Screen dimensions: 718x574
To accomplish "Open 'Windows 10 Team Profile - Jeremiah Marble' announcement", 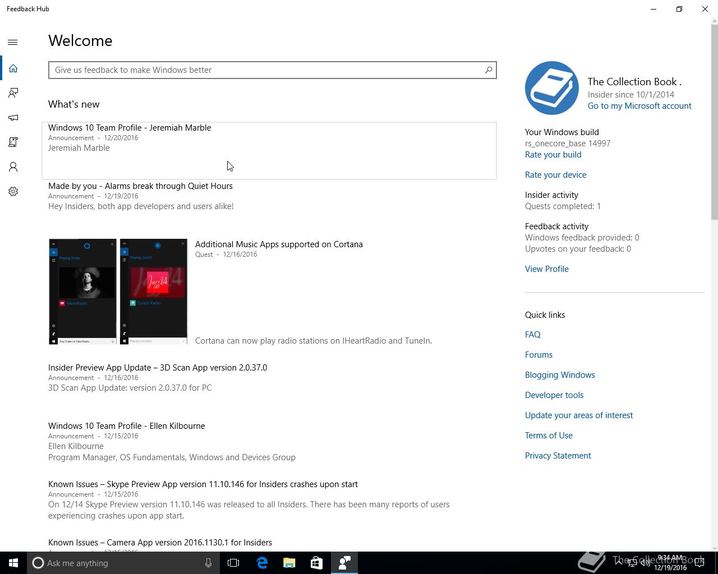I will tap(269, 150).
